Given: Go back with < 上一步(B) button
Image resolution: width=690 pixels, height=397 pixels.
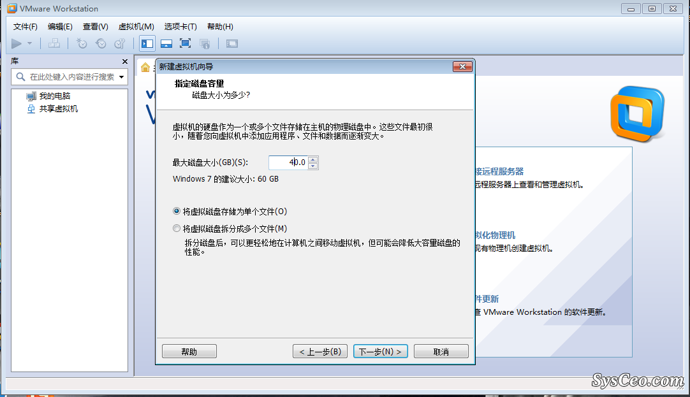Looking at the screenshot, I should (320, 351).
